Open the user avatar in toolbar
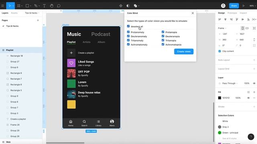The image size is (257, 144). 223,6
